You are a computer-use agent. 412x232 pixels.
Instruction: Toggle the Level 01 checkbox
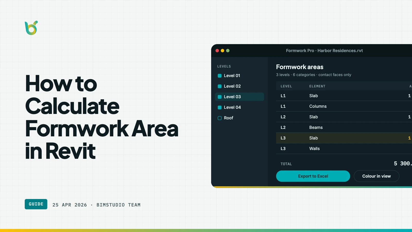pyautogui.click(x=220, y=76)
